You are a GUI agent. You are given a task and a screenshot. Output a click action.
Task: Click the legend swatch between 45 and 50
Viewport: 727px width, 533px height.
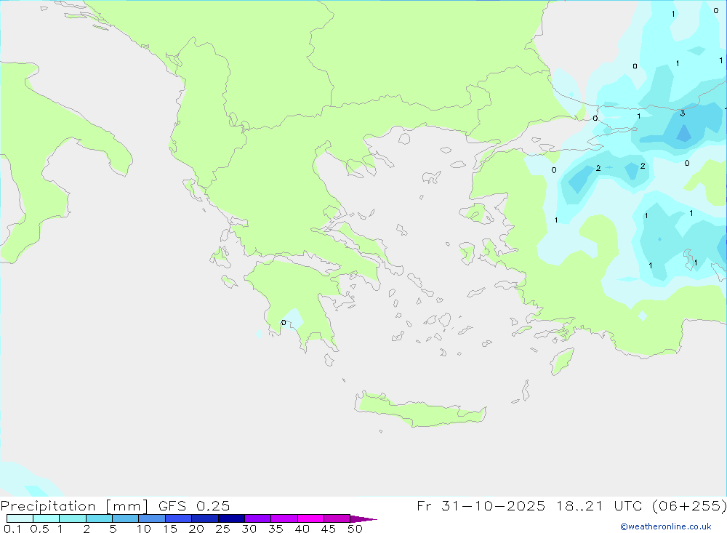pos(337,518)
